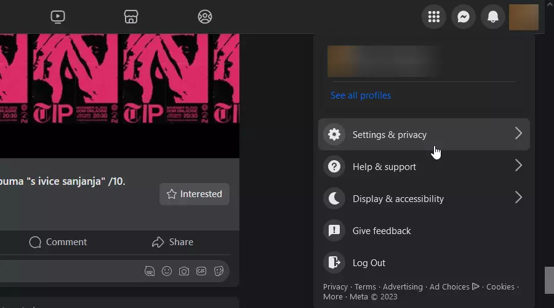Select the blurred profile name card
The width and height of the screenshot is (554, 308).
383,61
